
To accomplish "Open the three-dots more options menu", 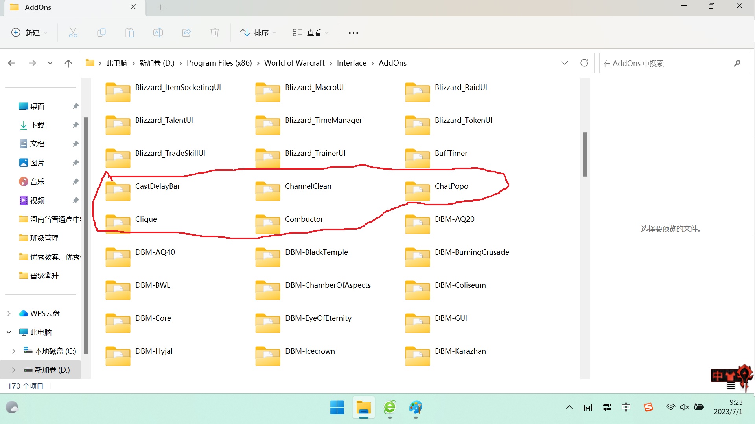I will [x=354, y=33].
